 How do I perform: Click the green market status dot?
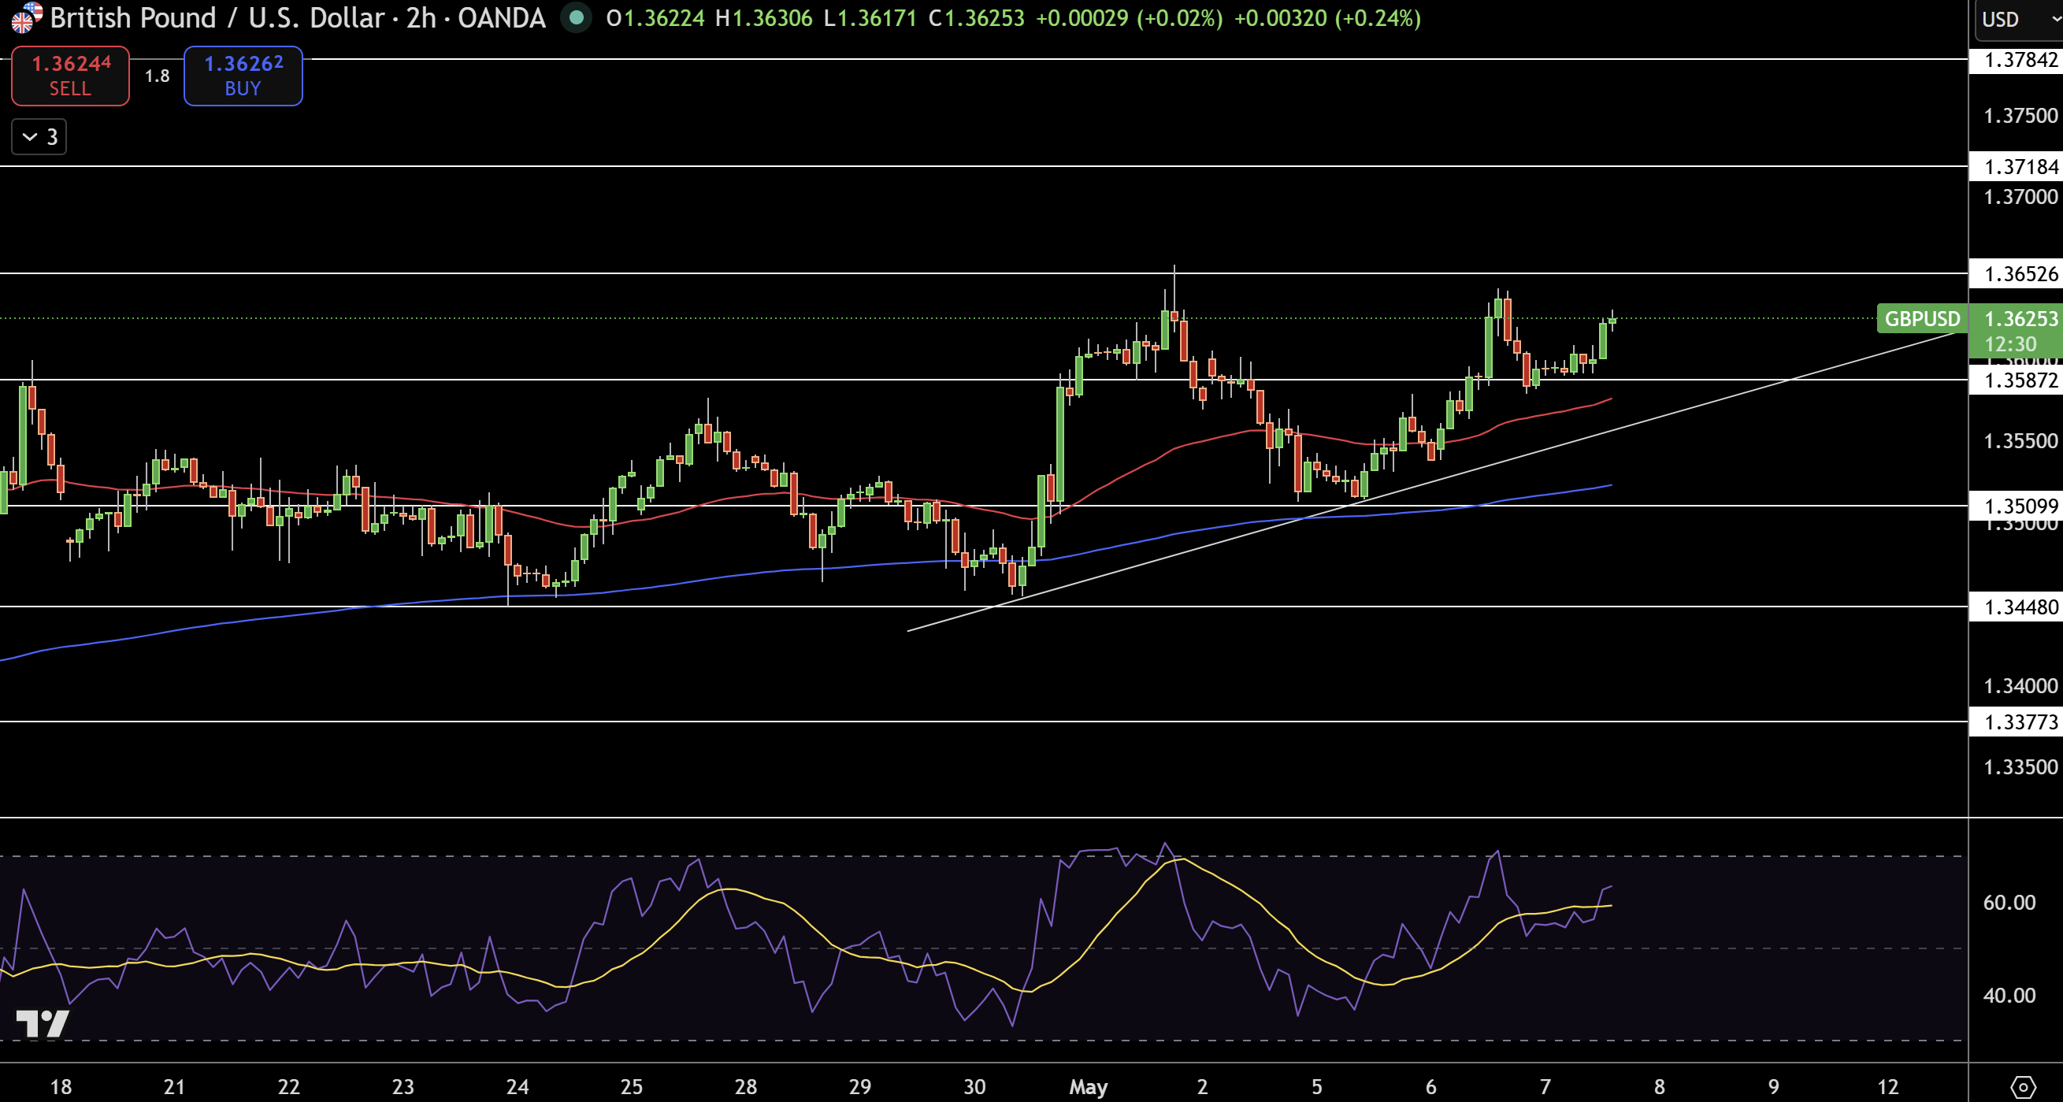point(575,17)
